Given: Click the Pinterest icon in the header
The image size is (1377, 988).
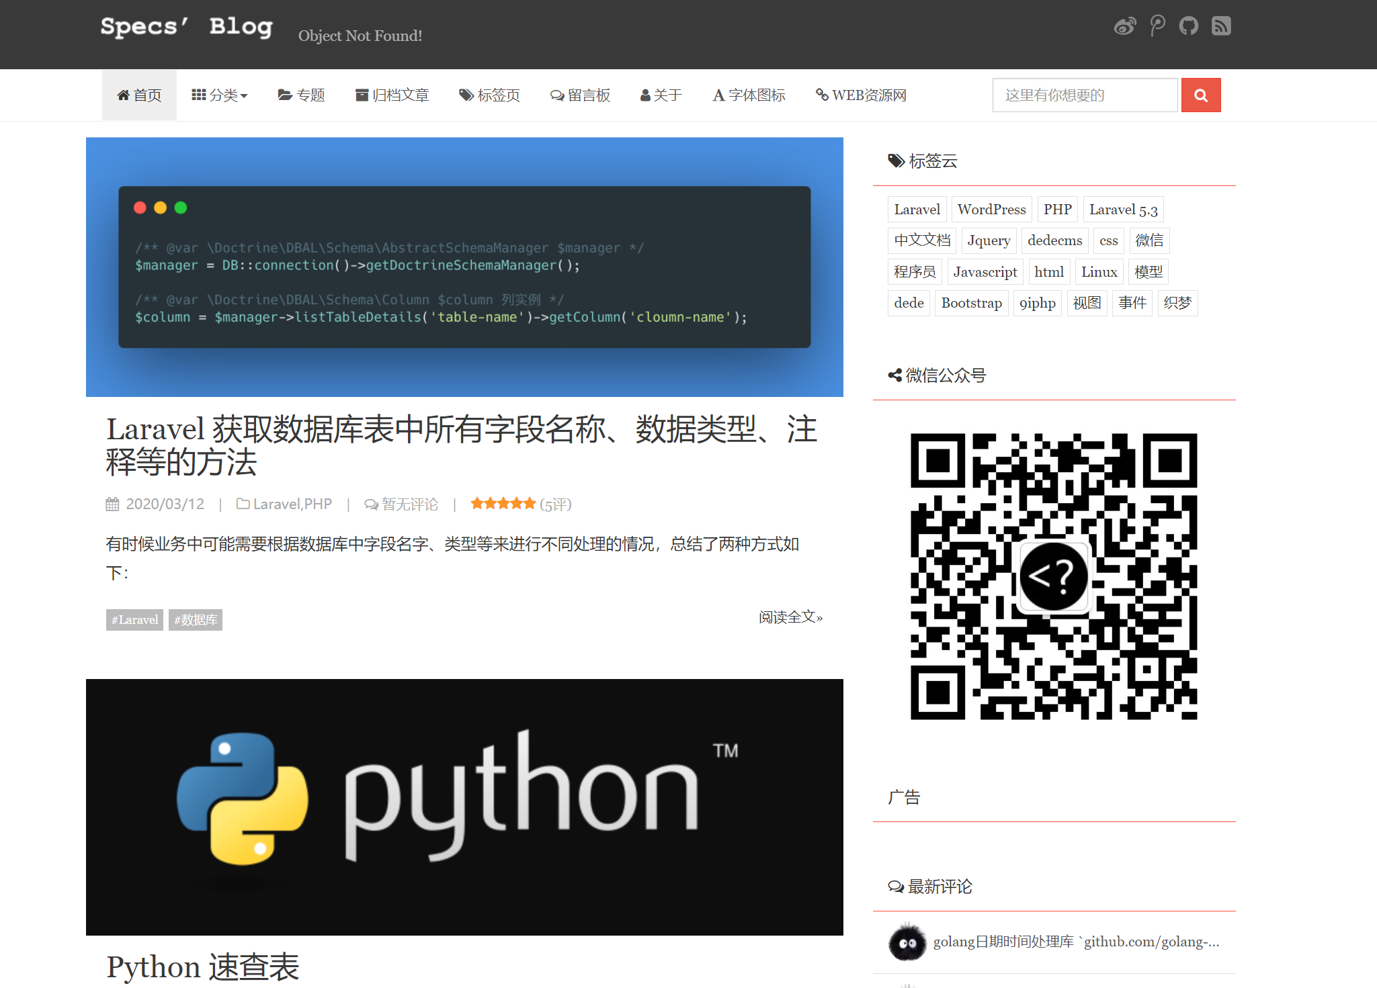Looking at the screenshot, I should pos(1157,26).
